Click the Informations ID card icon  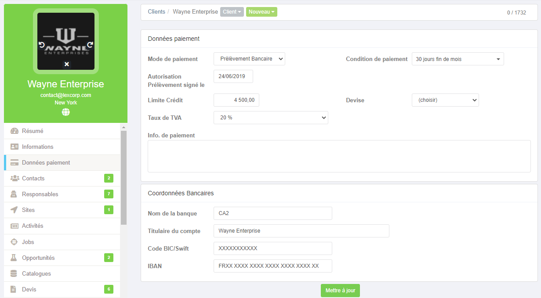coord(15,147)
